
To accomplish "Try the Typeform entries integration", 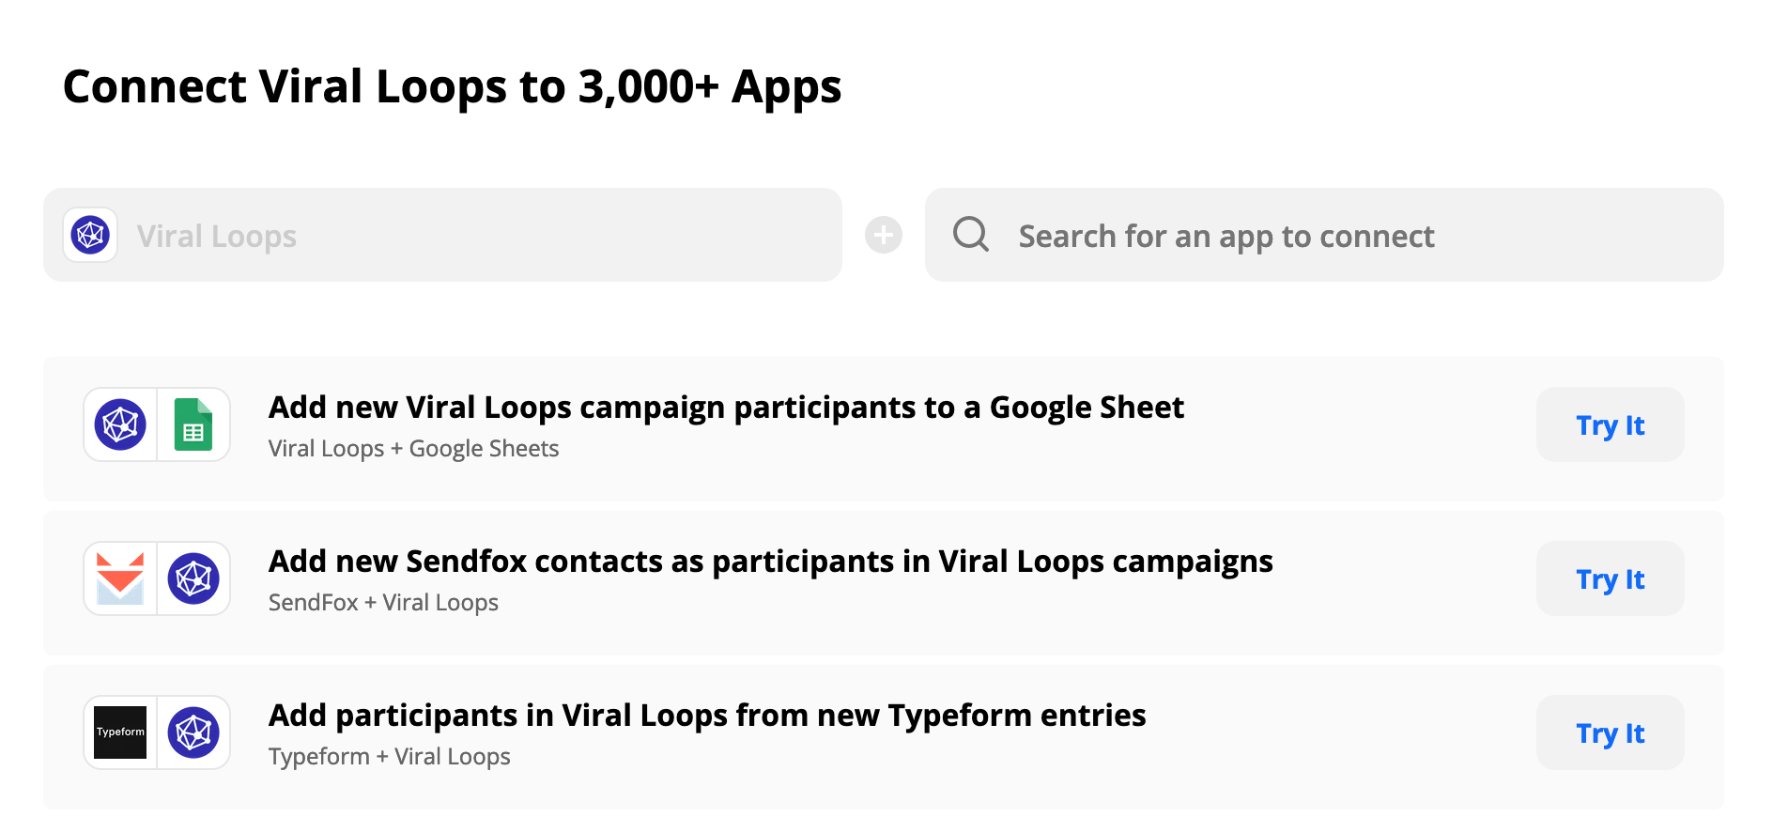I will coord(1610,732).
